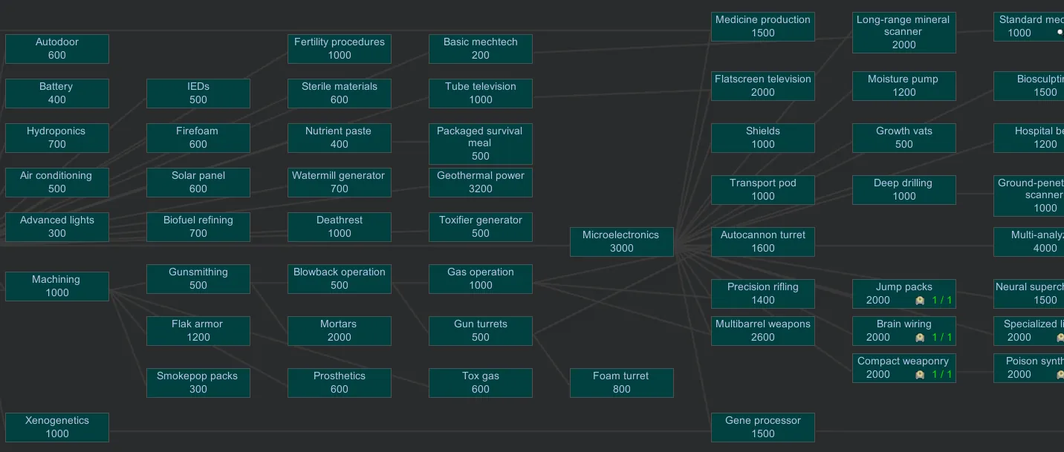1064x452 pixels.
Task: Pick the Foam turret research node
Action: [x=621, y=383]
